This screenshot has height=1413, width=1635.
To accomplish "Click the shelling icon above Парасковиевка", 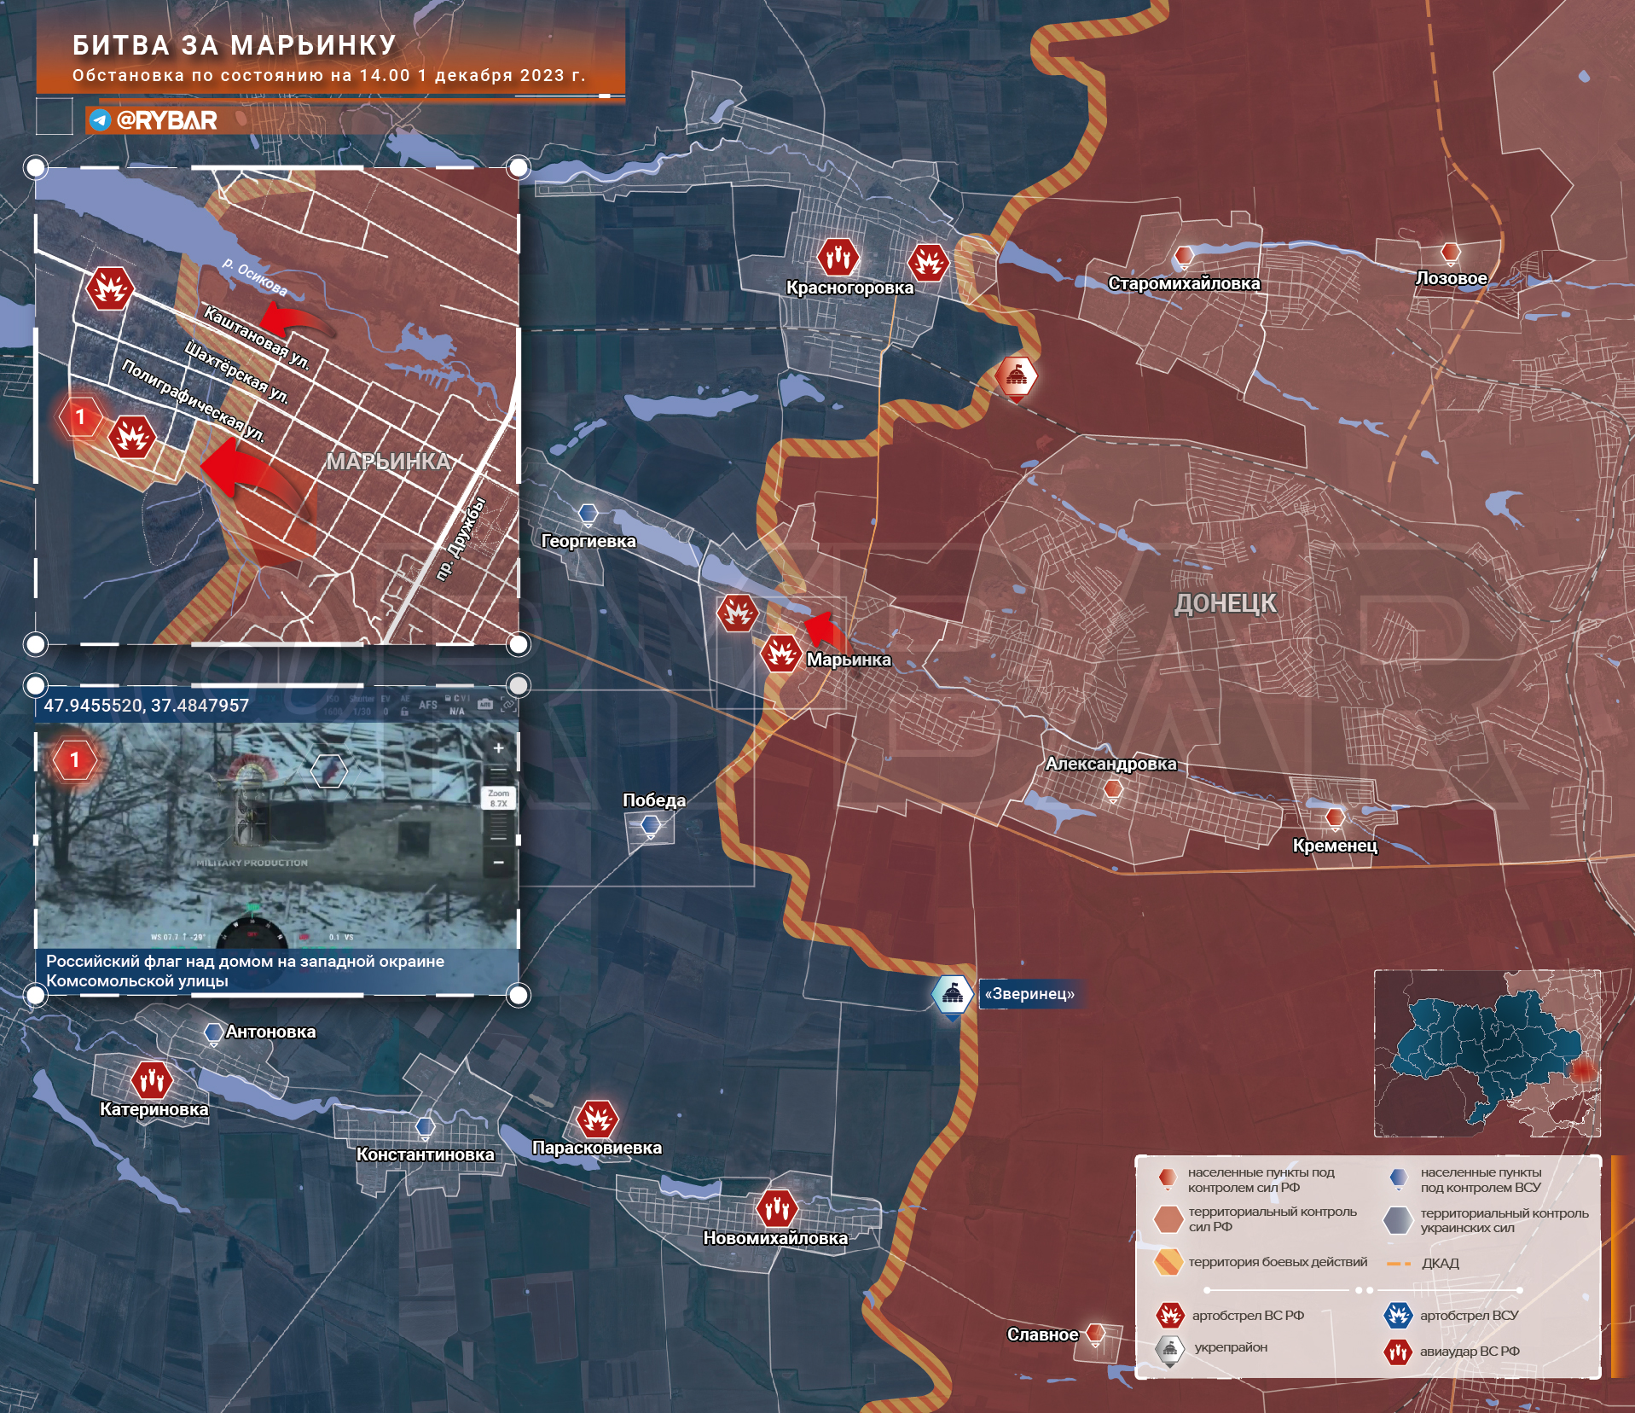I will (x=597, y=1119).
